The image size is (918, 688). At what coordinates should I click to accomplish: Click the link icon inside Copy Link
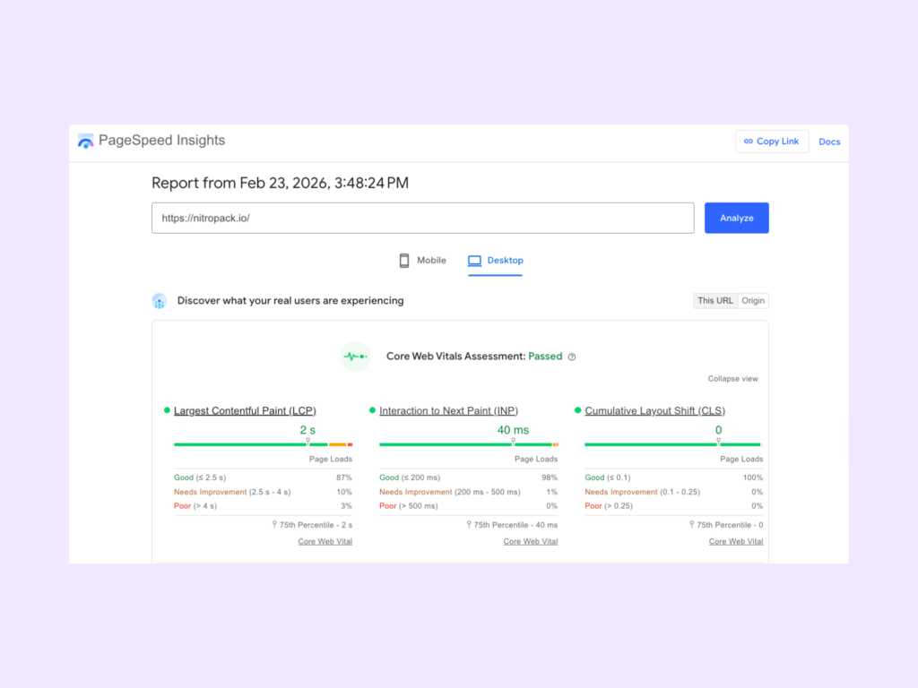pyautogui.click(x=749, y=142)
